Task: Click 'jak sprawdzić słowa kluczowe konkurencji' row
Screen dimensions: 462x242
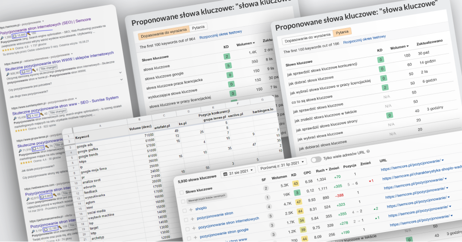Action: click(x=322, y=70)
